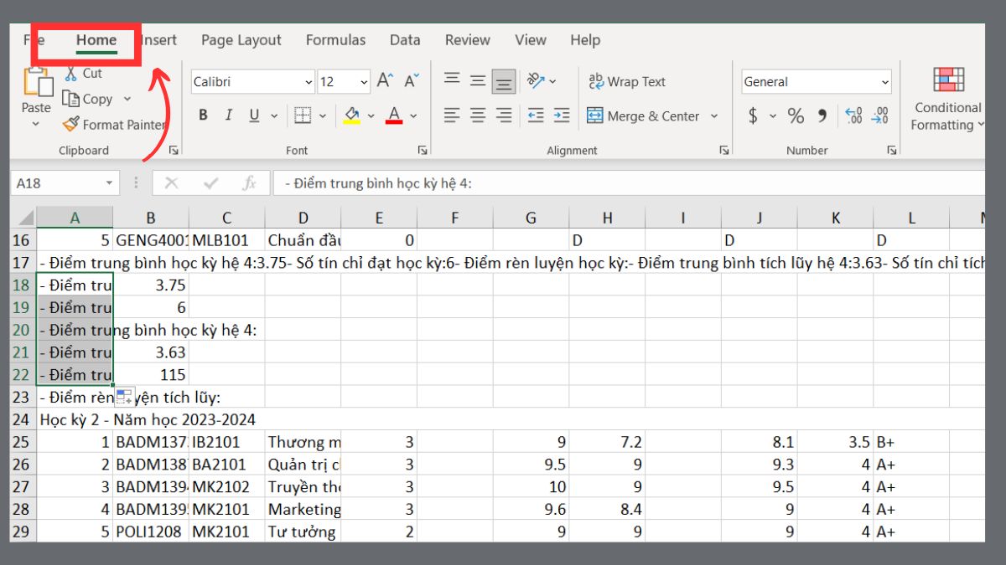Viewport: 1006px width, 565px height.
Task: Increase decimal places
Action: [x=853, y=116]
